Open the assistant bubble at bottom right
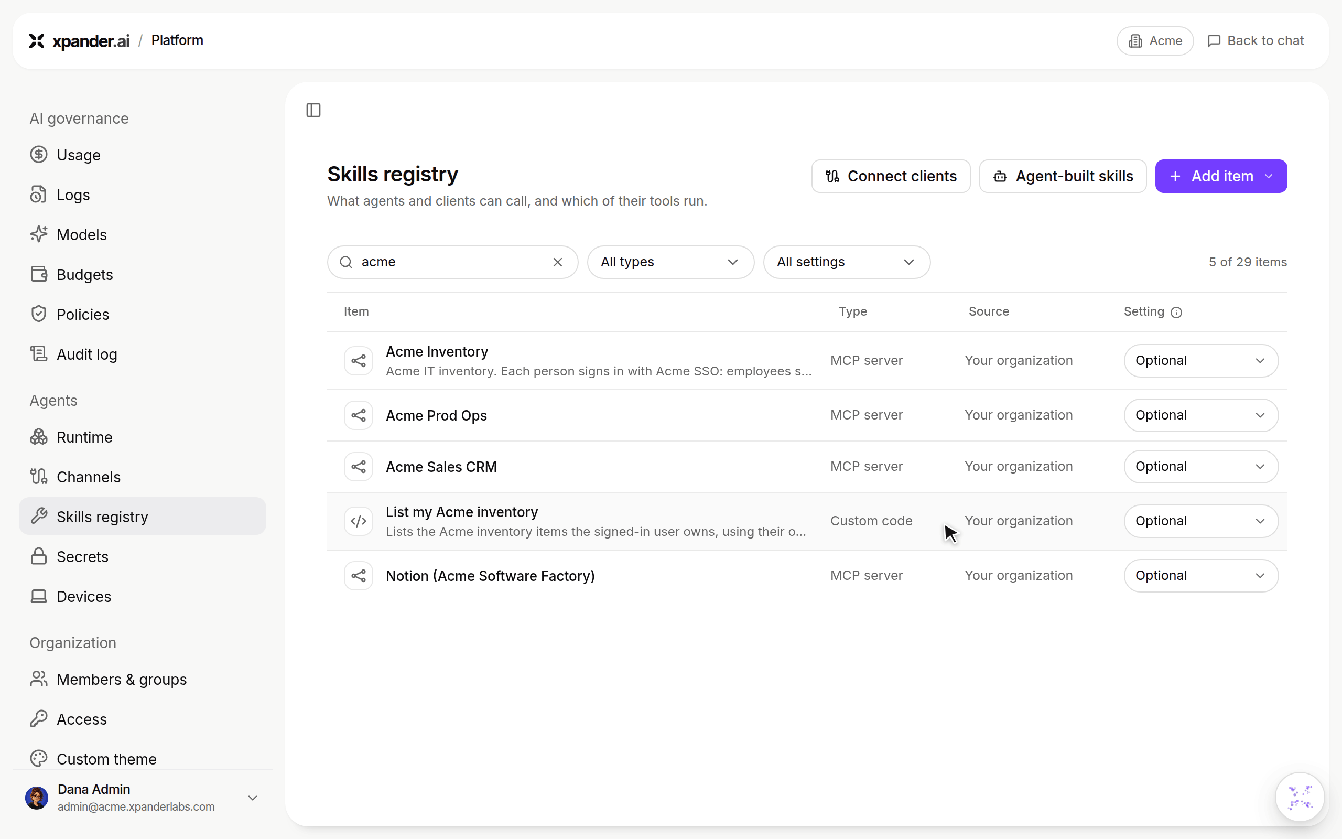1342x839 pixels. point(1300,797)
